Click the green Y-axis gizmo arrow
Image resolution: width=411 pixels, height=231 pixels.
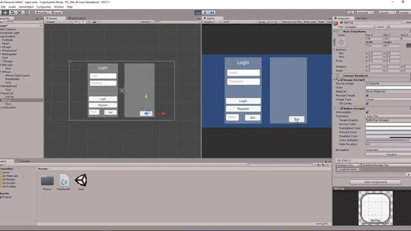pos(146,96)
